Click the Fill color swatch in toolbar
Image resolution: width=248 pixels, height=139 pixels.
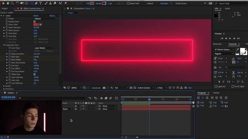92,3
